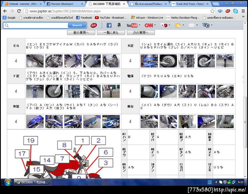Open the Facebook bookmark
This screenshot has height=194, width=248.
click(x=84, y=18)
